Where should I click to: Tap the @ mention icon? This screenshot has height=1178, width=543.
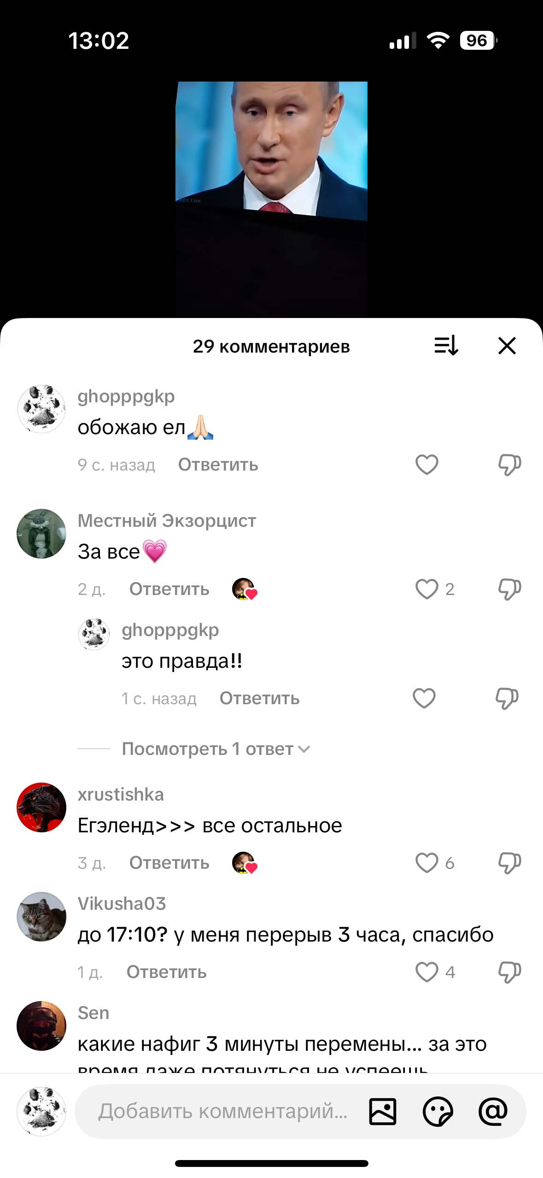[493, 1112]
